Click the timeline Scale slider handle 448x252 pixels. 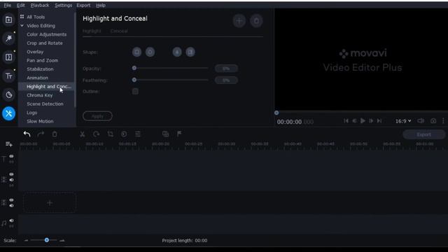pyautogui.click(x=47, y=240)
